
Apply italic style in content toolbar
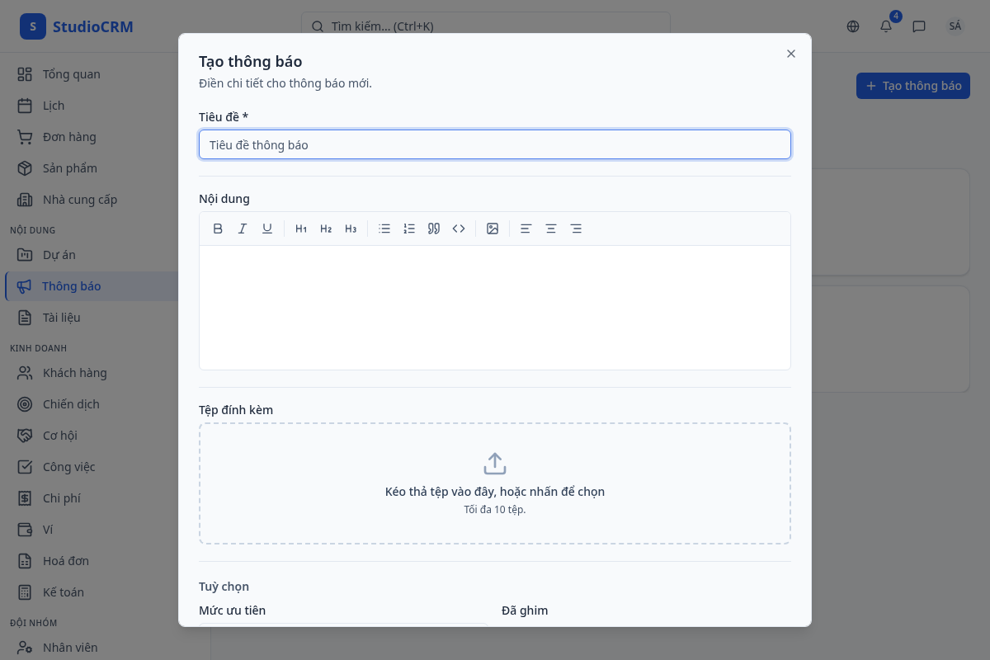point(243,229)
